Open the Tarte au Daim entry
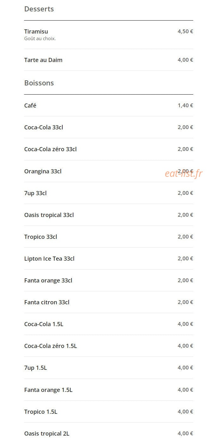The image size is (216, 440). point(108,60)
